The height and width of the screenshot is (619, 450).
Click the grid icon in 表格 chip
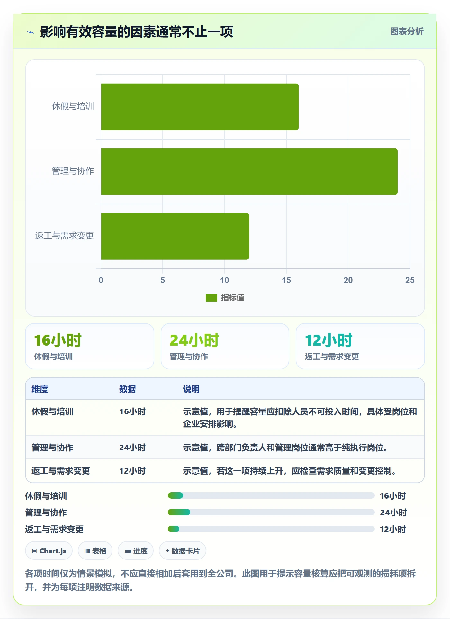87,551
